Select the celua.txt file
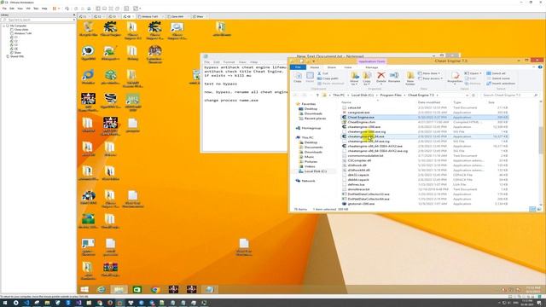 354,108
